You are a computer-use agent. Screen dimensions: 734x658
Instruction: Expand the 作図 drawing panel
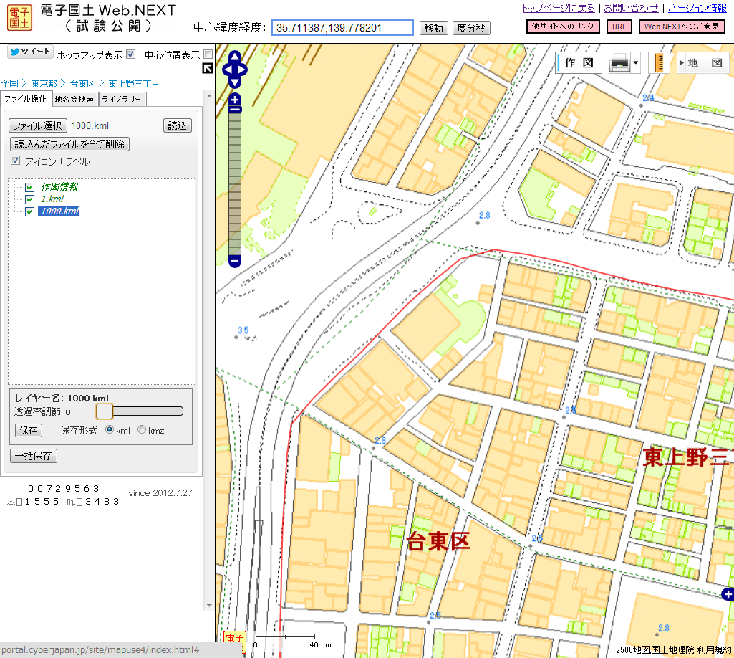click(x=578, y=63)
